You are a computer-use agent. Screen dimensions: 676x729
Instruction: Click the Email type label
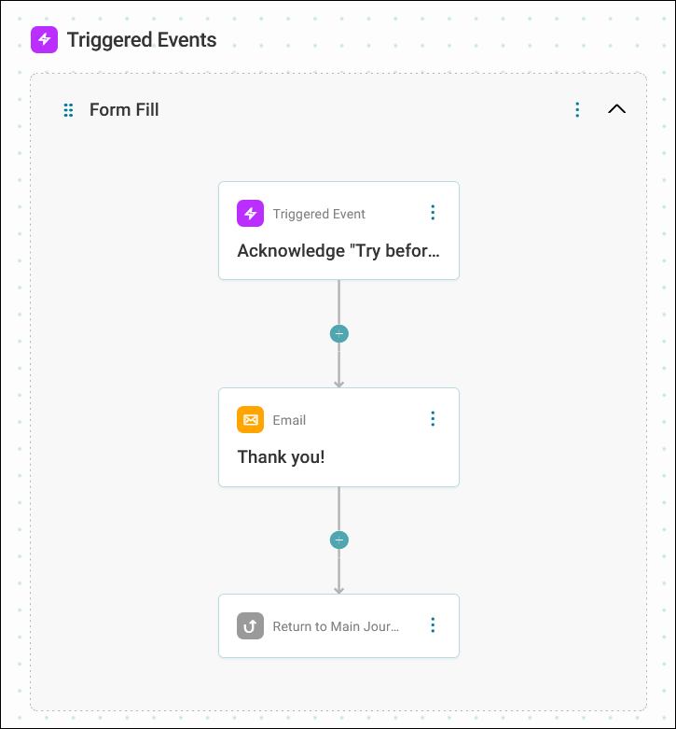(289, 420)
